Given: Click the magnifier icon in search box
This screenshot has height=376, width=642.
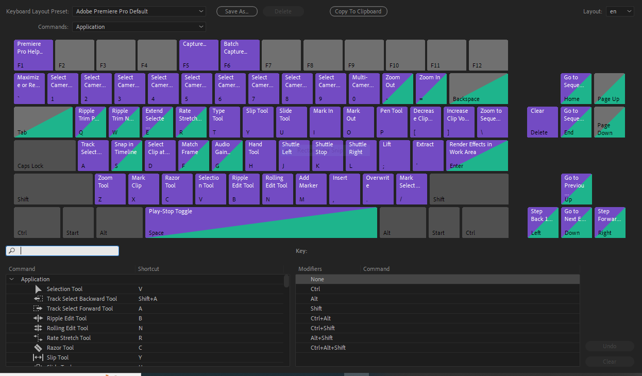Looking at the screenshot, I should 12,251.
